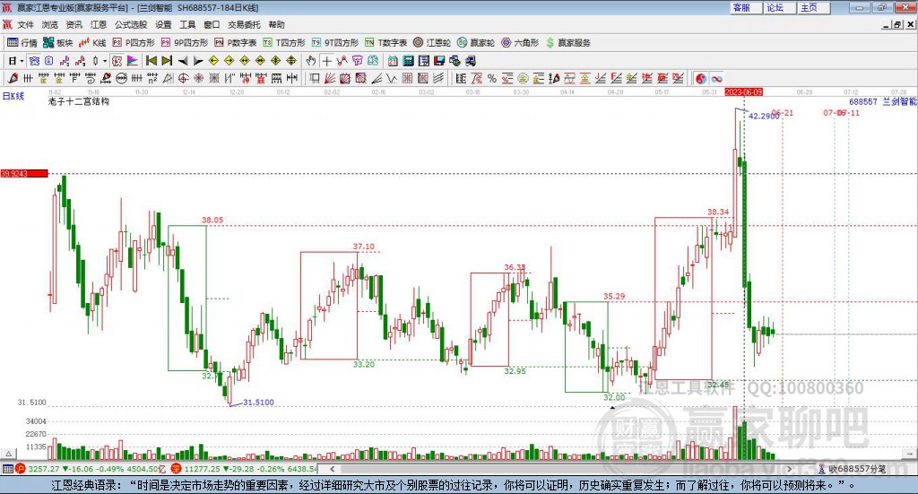
Task: Click horizontal scrollbar left arrow
Action: click(x=332, y=469)
